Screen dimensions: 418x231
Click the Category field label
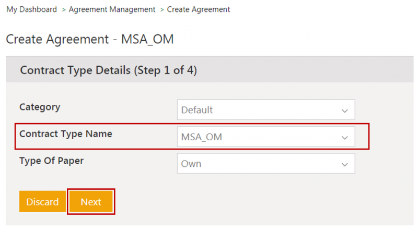pyautogui.click(x=40, y=107)
